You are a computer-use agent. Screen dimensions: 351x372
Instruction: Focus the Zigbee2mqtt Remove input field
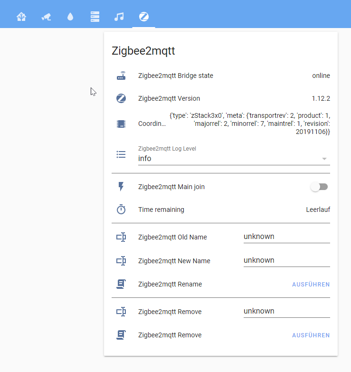pos(287,311)
